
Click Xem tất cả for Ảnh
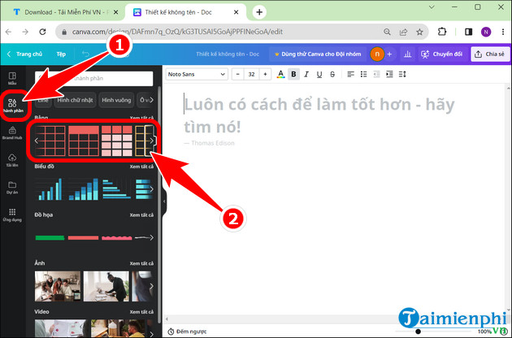141,263
